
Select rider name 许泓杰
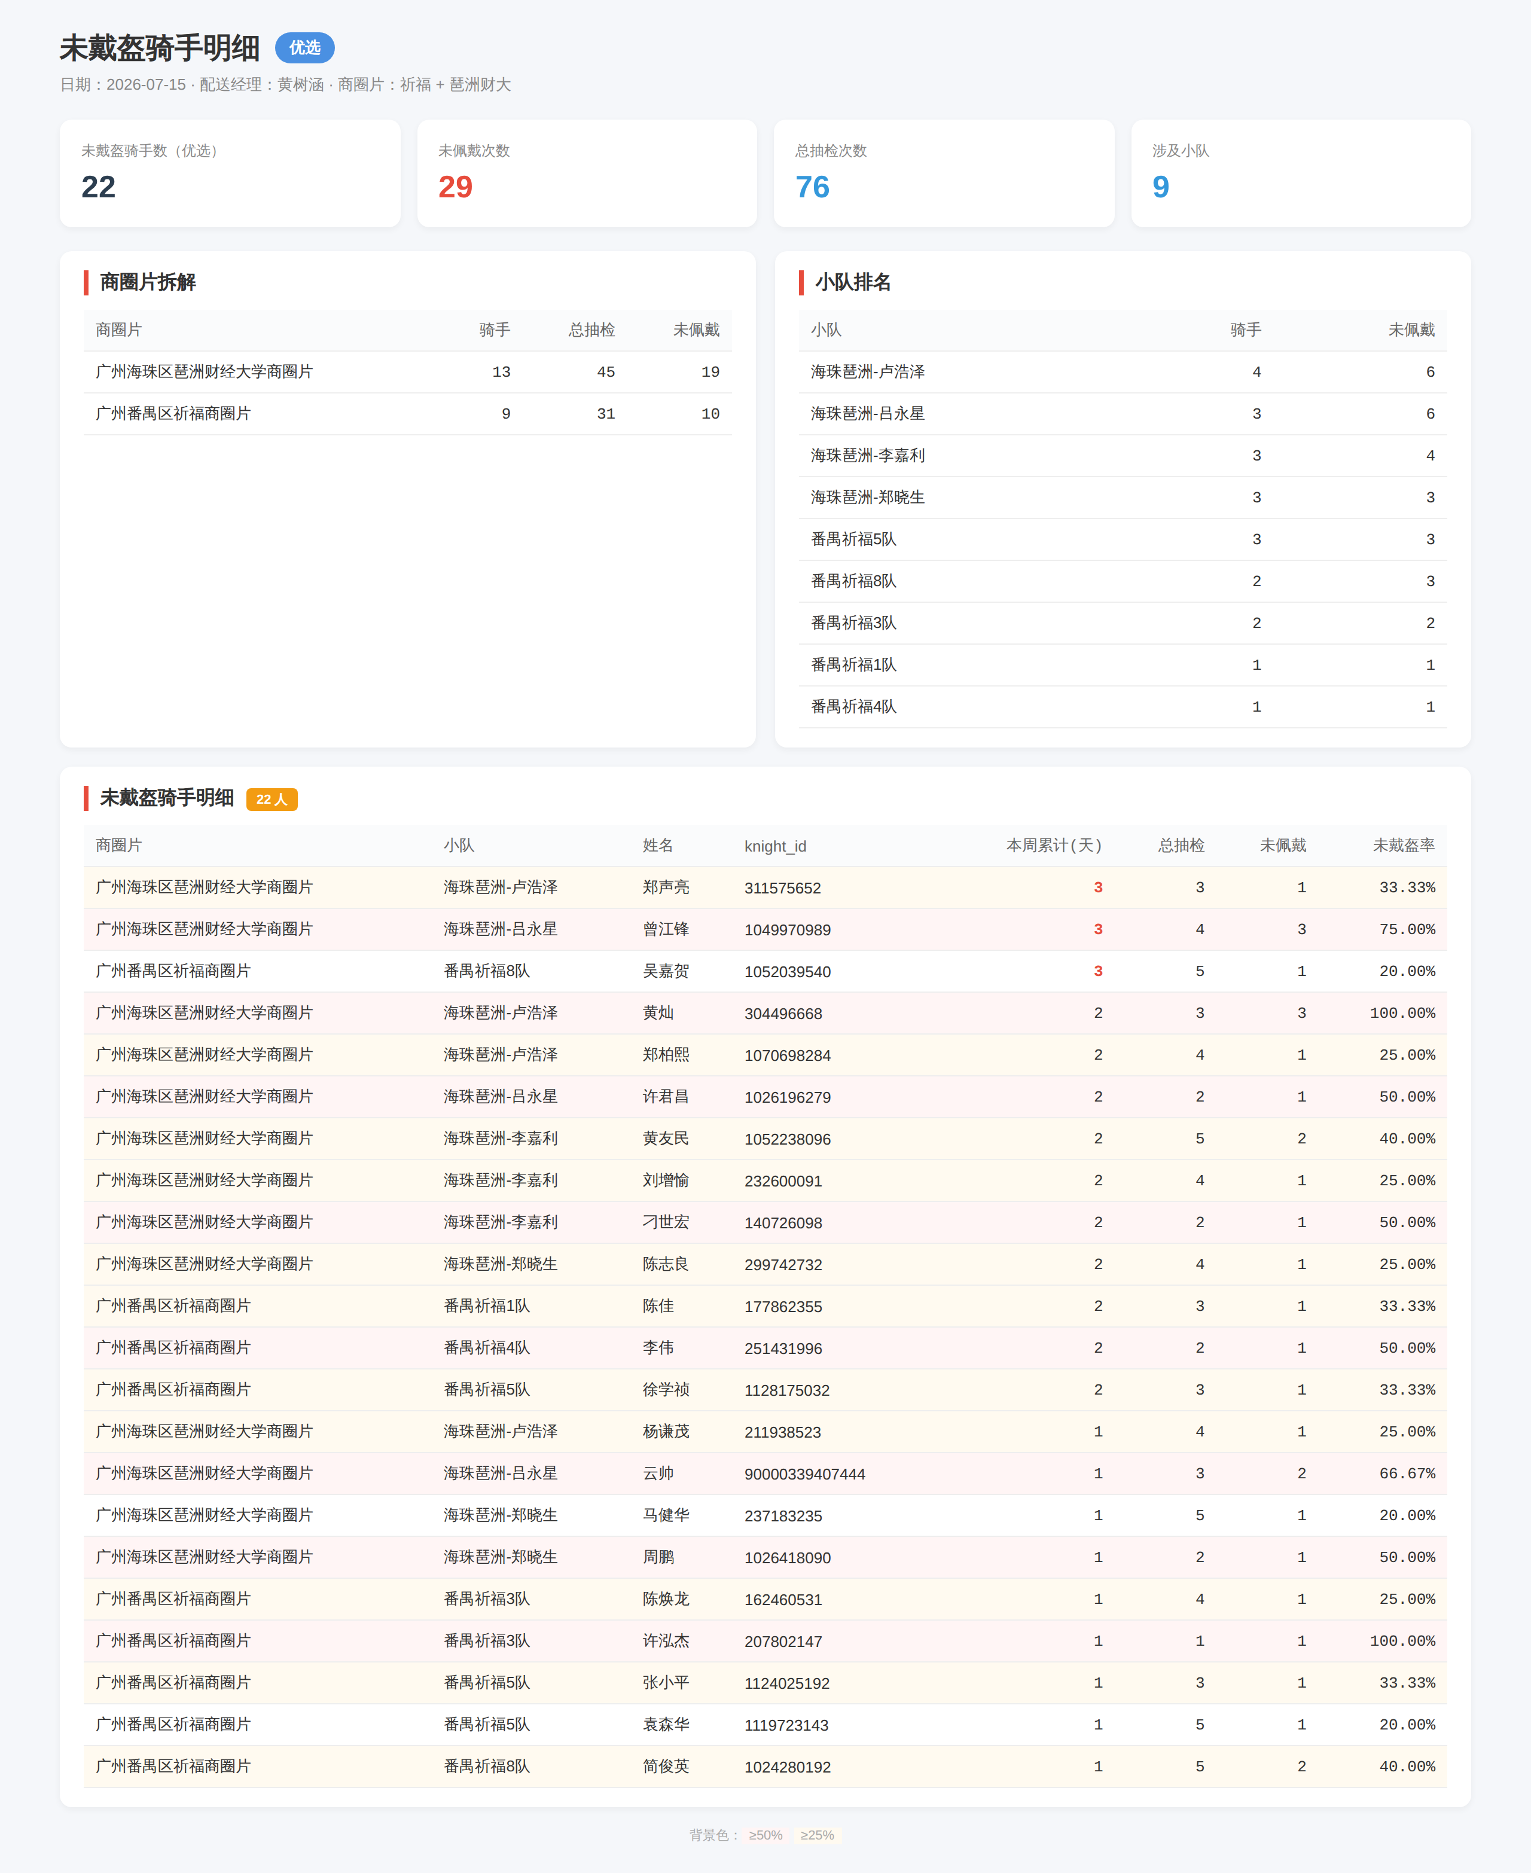(x=666, y=1641)
